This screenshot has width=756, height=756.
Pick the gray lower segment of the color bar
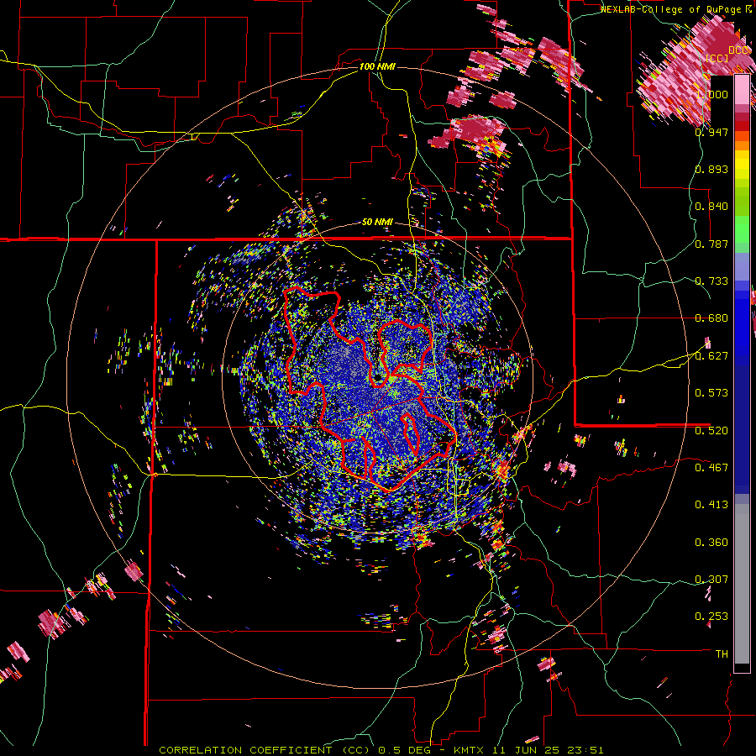[x=742, y=584]
